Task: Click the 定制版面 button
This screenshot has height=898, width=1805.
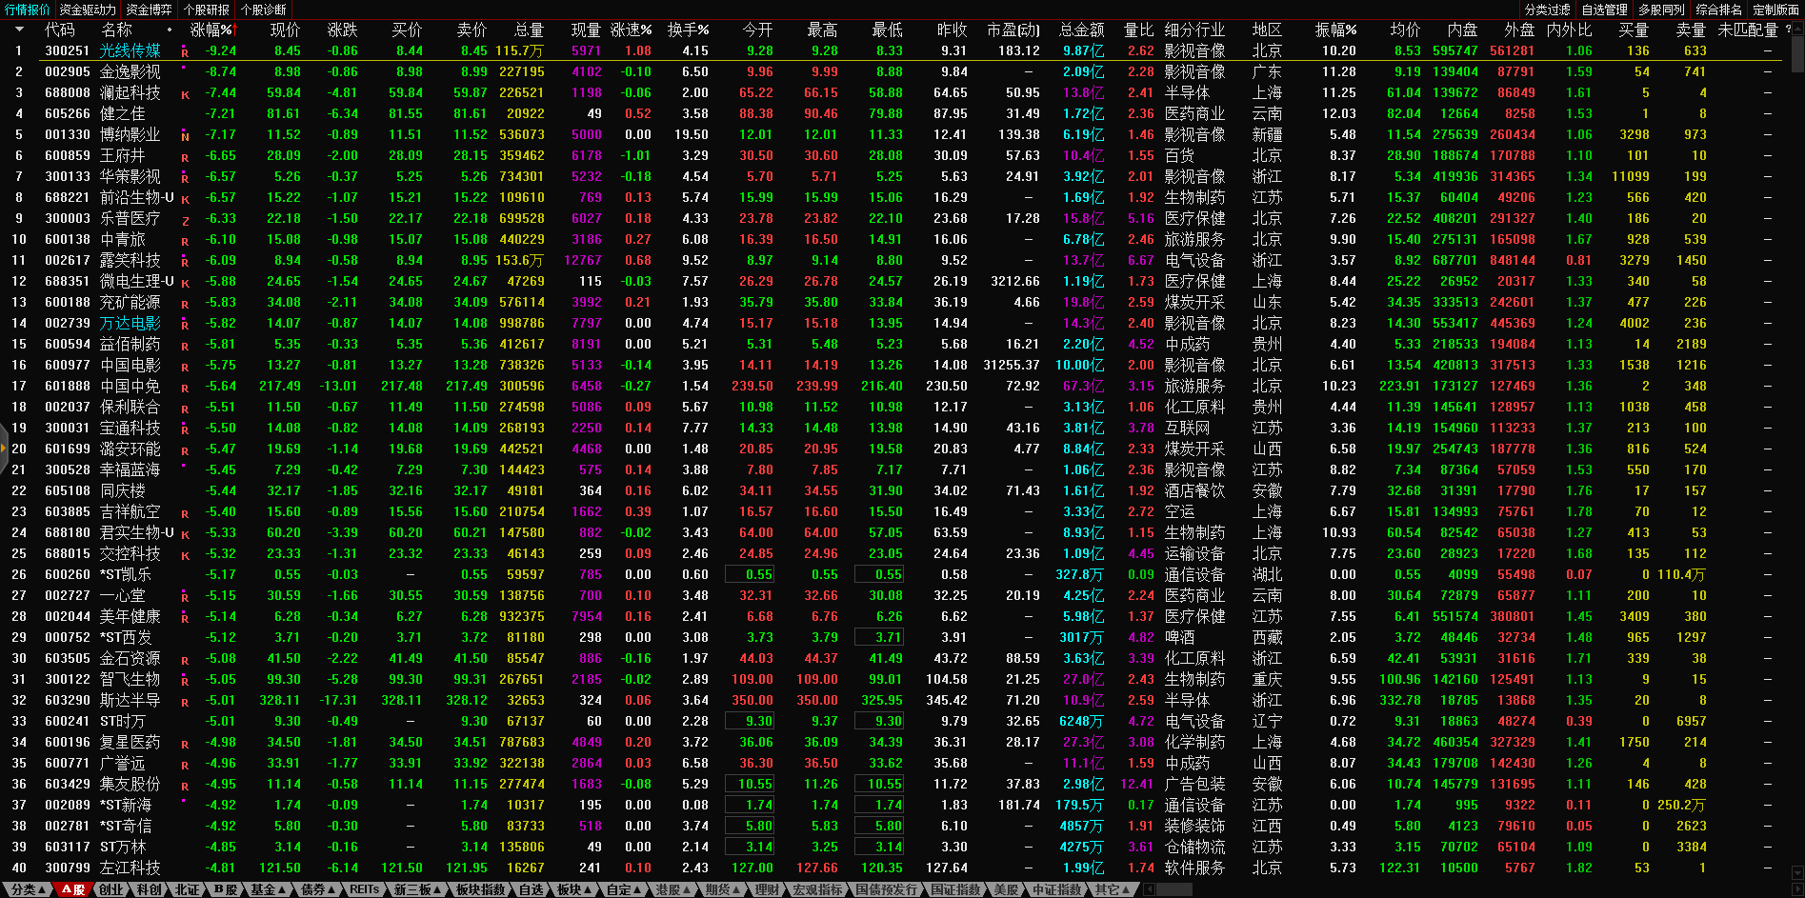Action: pos(1775,10)
